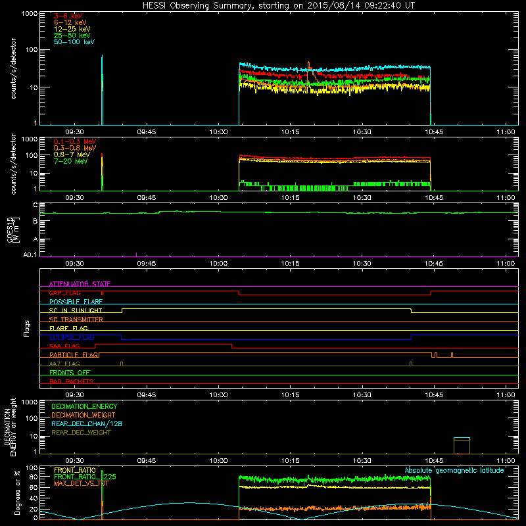The width and height of the screenshot is (526, 526).
Task: Click the MAX_DET_VS_TOT legend label
Action: coord(81,483)
